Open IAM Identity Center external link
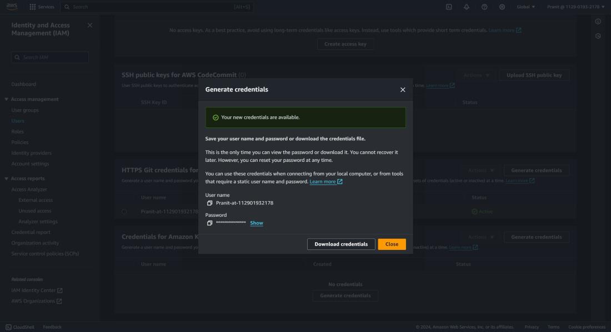This screenshot has height=332, width=611. click(x=37, y=290)
